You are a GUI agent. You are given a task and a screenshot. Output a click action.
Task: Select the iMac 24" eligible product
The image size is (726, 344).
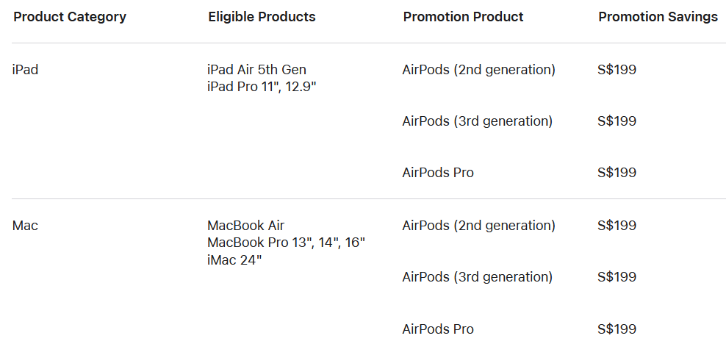coord(234,259)
